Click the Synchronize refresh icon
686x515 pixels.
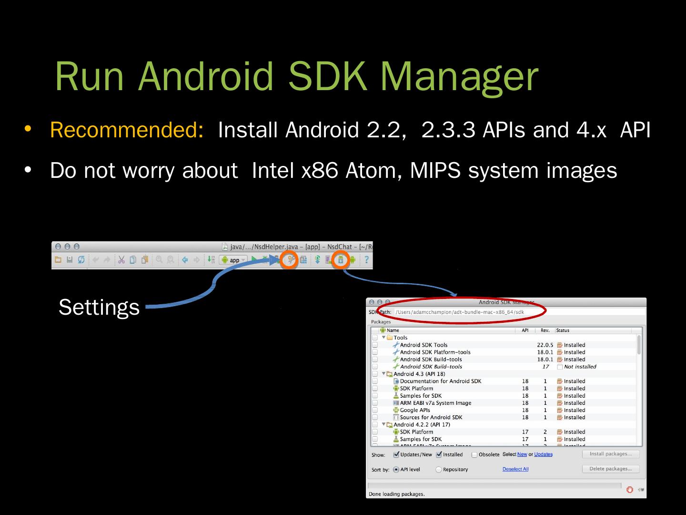(x=81, y=260)
